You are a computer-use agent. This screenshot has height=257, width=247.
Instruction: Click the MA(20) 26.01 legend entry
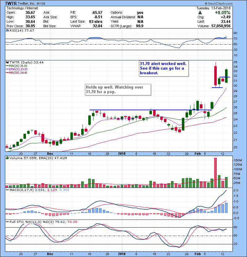pyautogui.click(x=17, y=66)
